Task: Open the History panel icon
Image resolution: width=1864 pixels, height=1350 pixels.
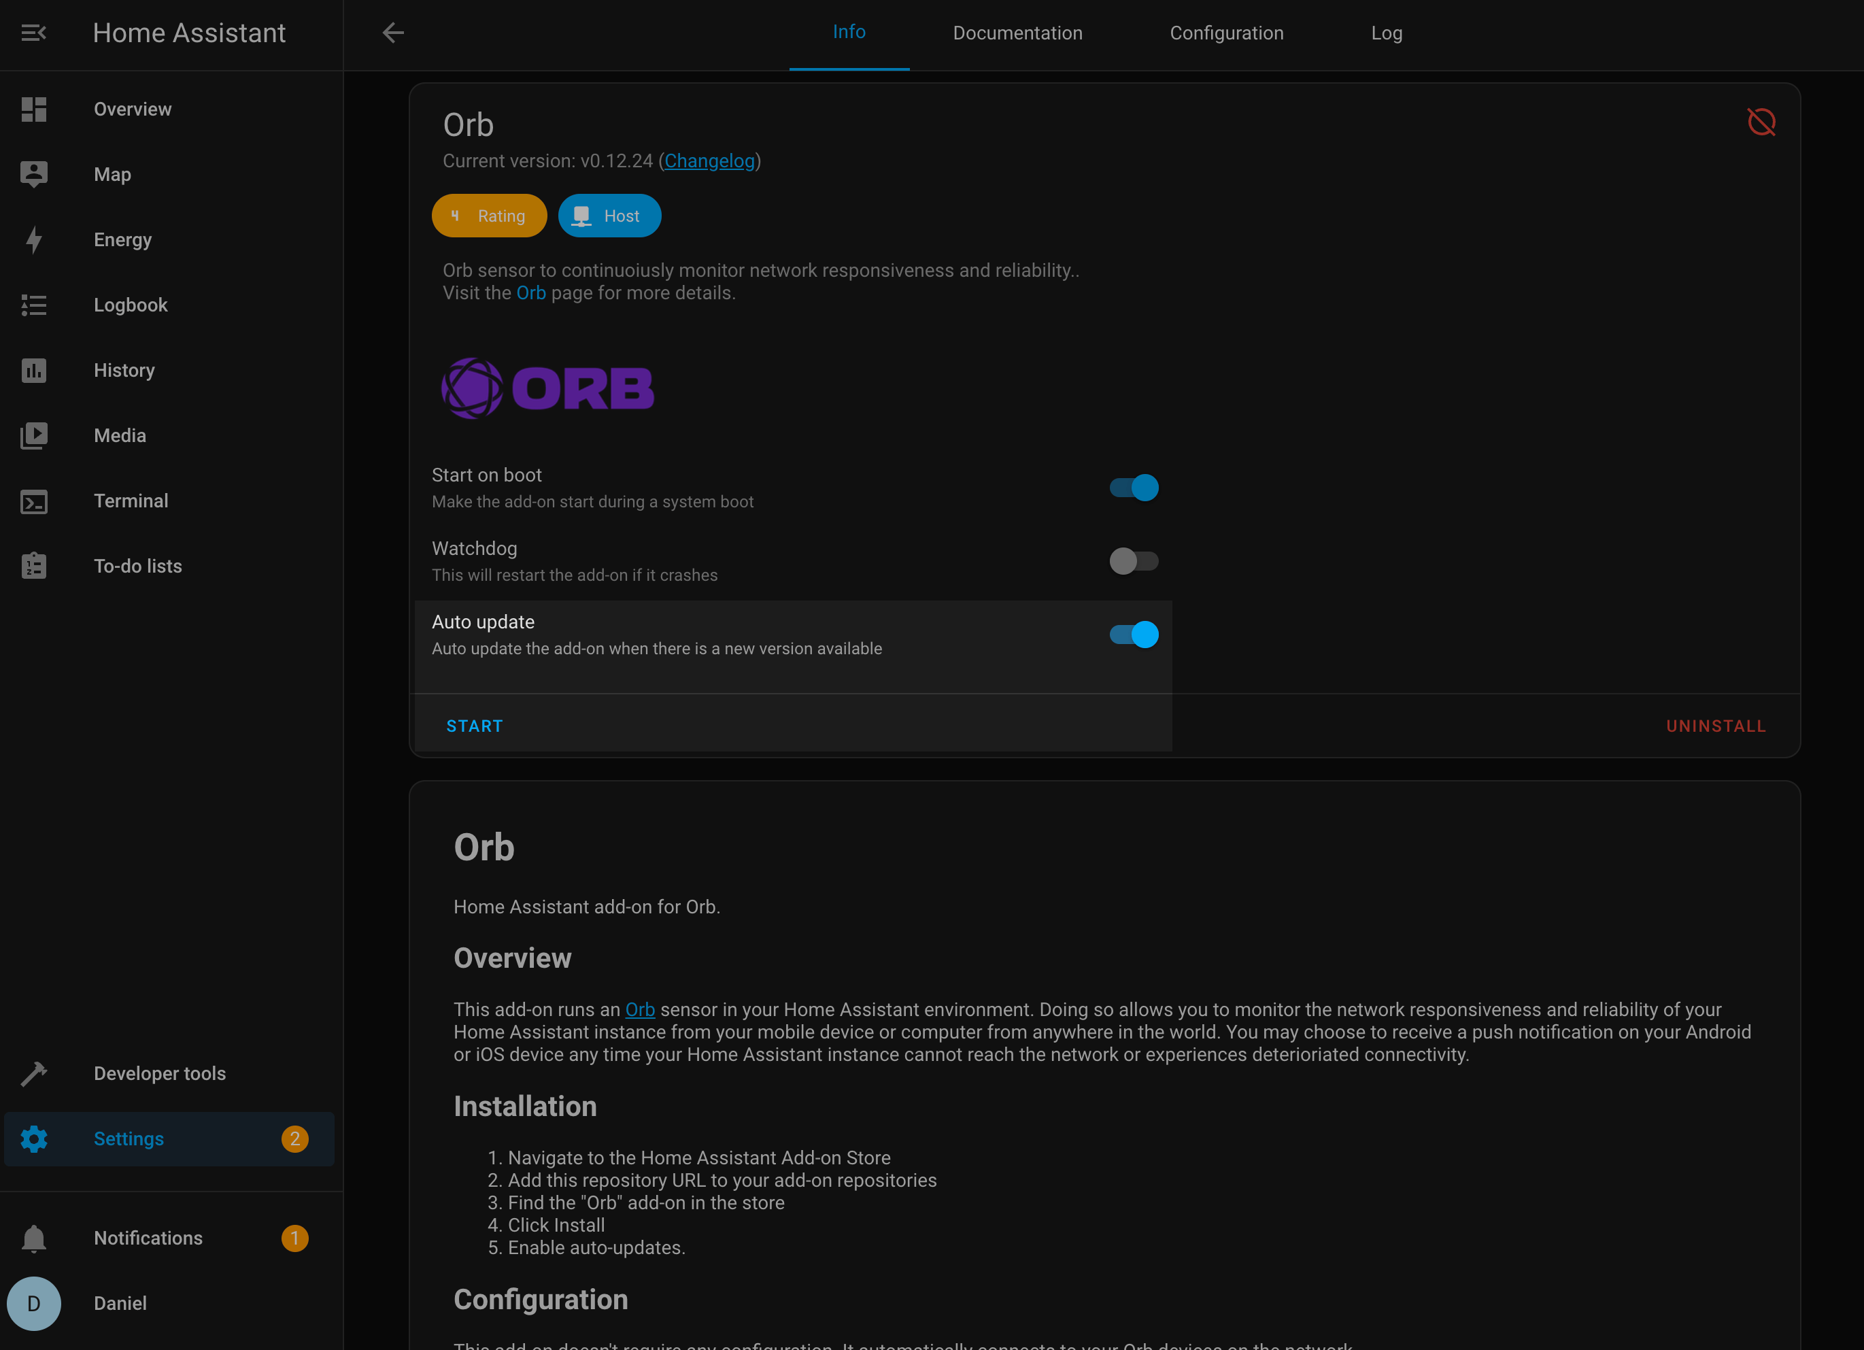Action: tap(34, 370)
